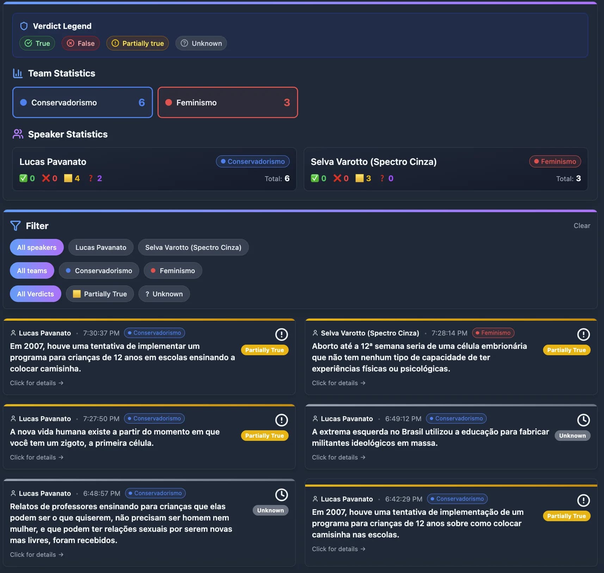The width and height of the screenshot is (604, 573).
Task: Click the clock icon on the 6:49:12 PM claim
Action: [583, 420]
